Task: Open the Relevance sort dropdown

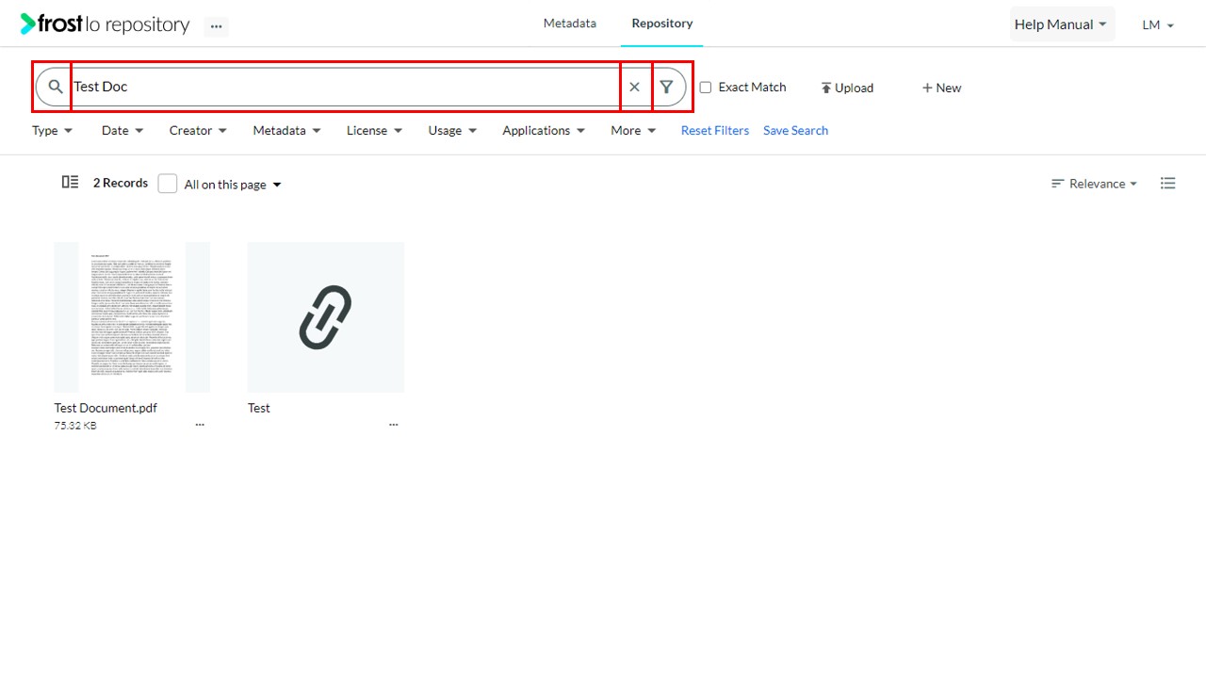Action: (1095, 184)
